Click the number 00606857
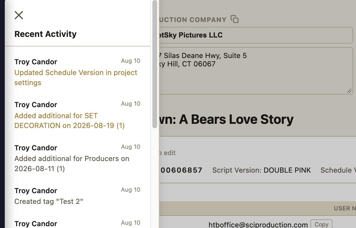This screenshot has height=228, width=356. 181,170
